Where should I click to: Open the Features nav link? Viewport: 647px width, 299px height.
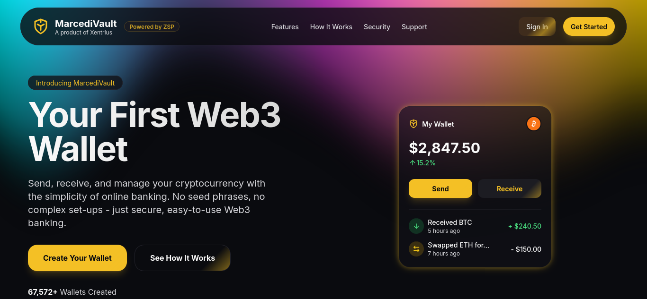[x=285, y=27]
